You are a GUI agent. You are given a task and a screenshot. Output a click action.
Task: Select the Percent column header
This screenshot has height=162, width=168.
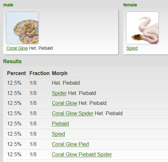click(16, 73)
